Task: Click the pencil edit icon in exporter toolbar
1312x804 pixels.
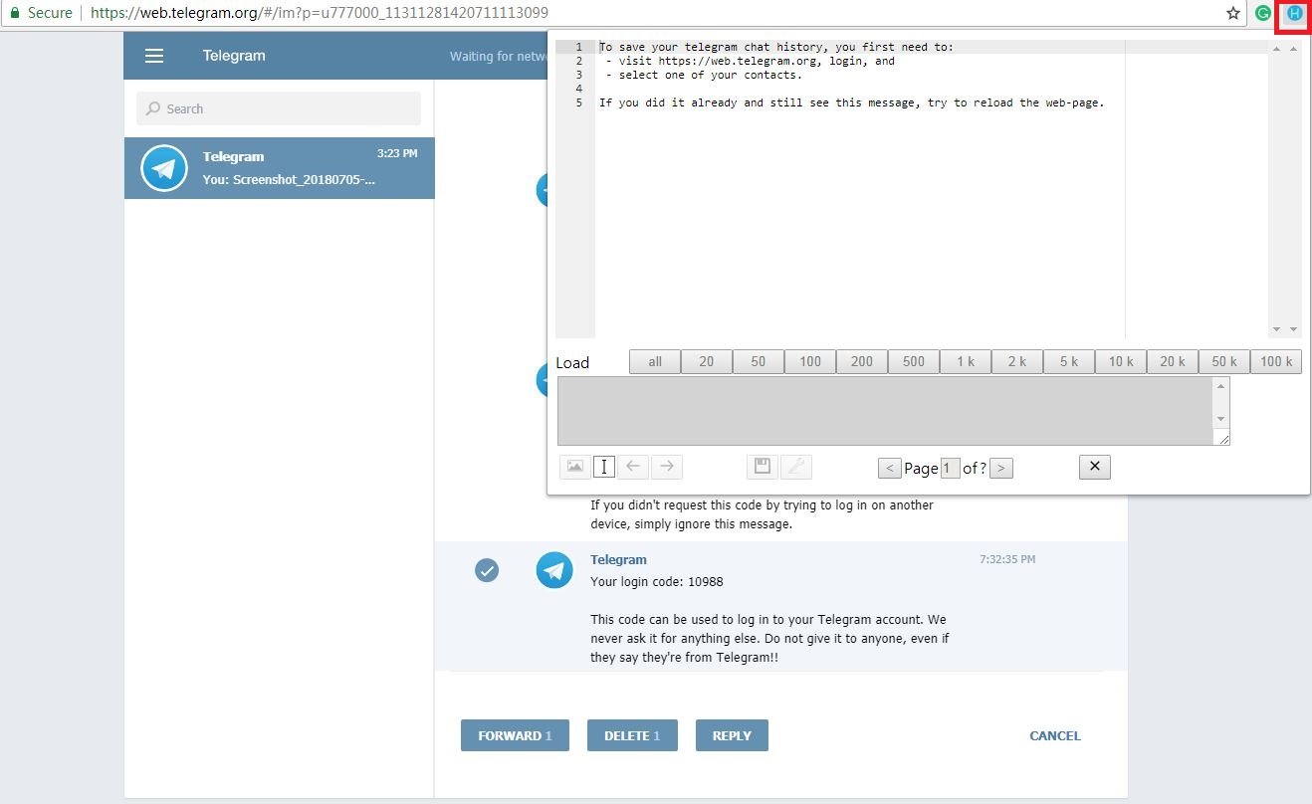Action: point(796,467)
